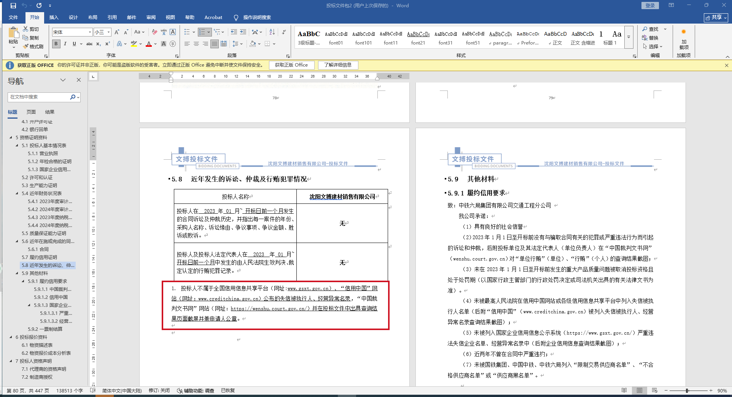The image size is (732, 397).
Task: Click the navigation search input field
Action: click(x=39, y=97)
